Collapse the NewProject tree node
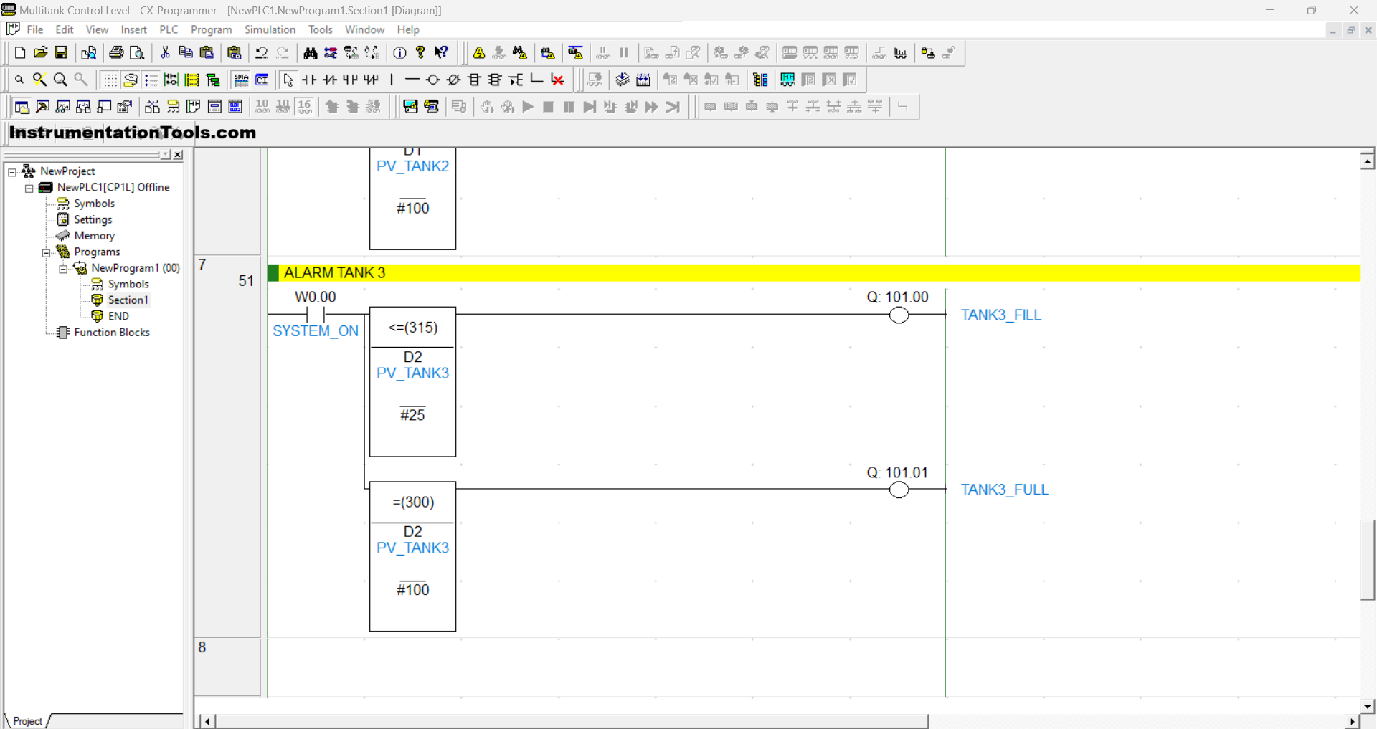This screenshot has width=1377, height=729. pyautogui.click(x=12, y=172)
